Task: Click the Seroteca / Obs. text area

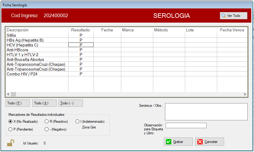Action: [206, 112]
